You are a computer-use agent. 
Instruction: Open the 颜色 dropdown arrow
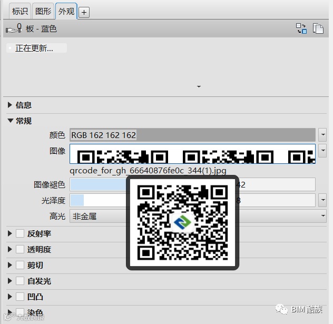(x=322, y=135)
